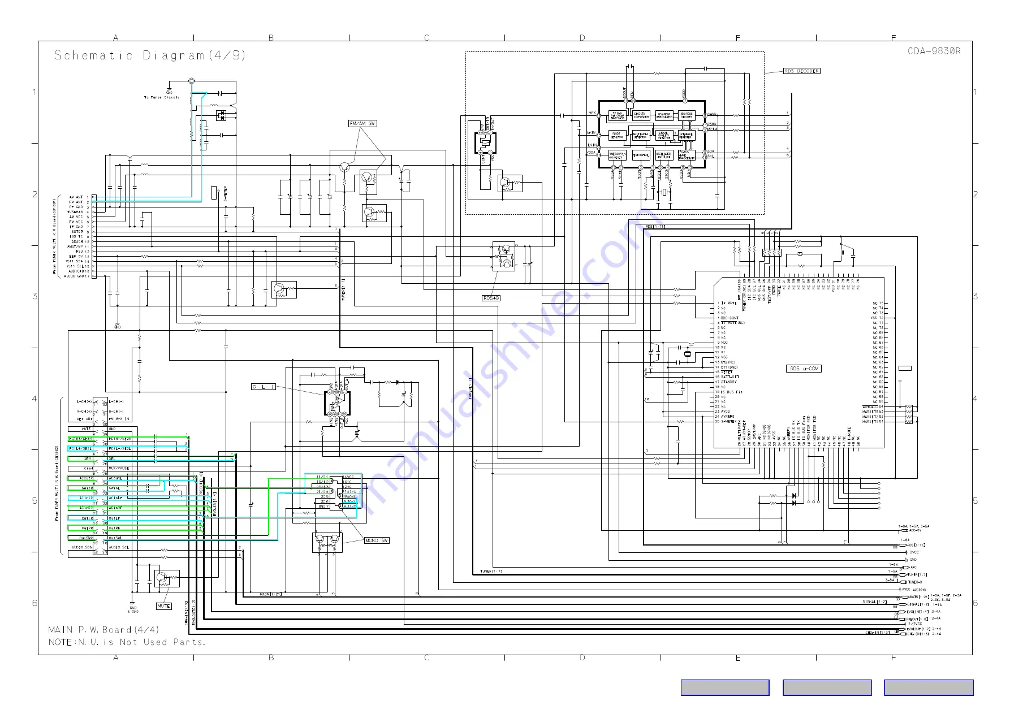Click the 'FM ANT' connector pin label
The width and height of the screenshot is (1010, 714).
pos(76,202)
